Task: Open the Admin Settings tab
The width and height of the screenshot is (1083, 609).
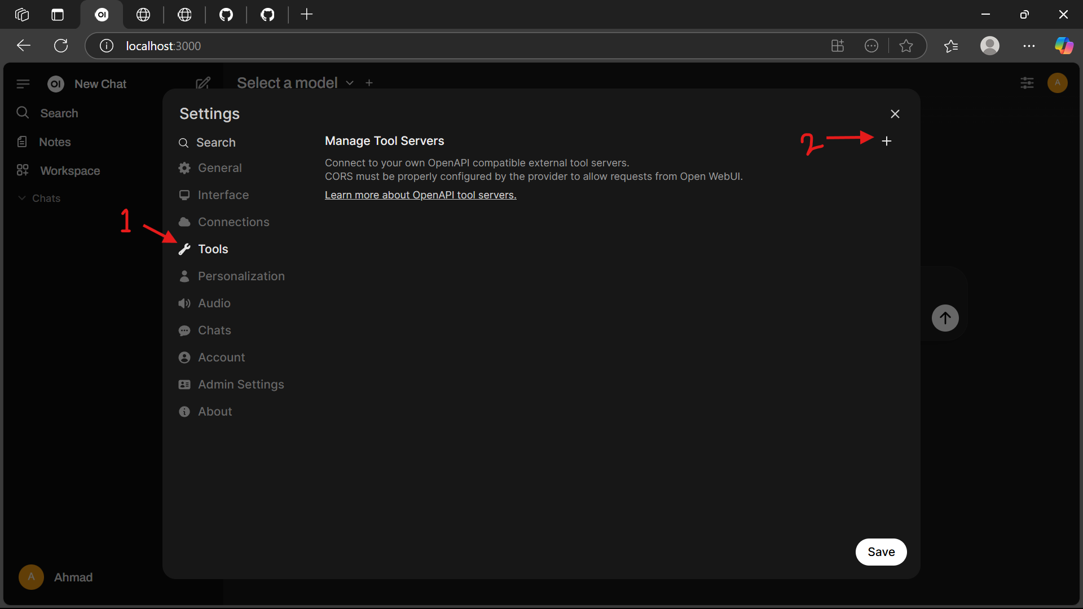Action: coord(240,385)
